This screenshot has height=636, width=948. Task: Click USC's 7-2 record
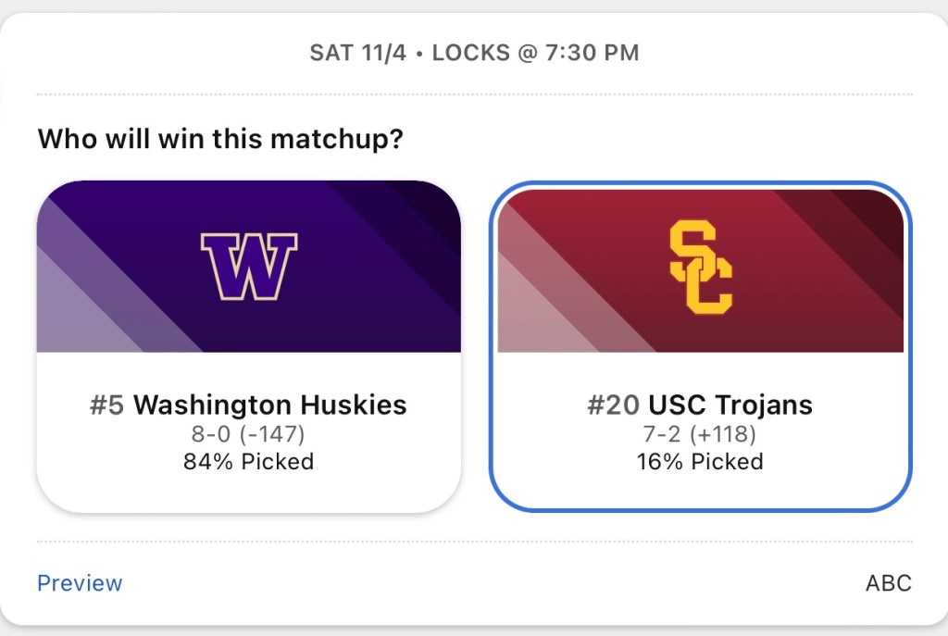coord(664,434)
